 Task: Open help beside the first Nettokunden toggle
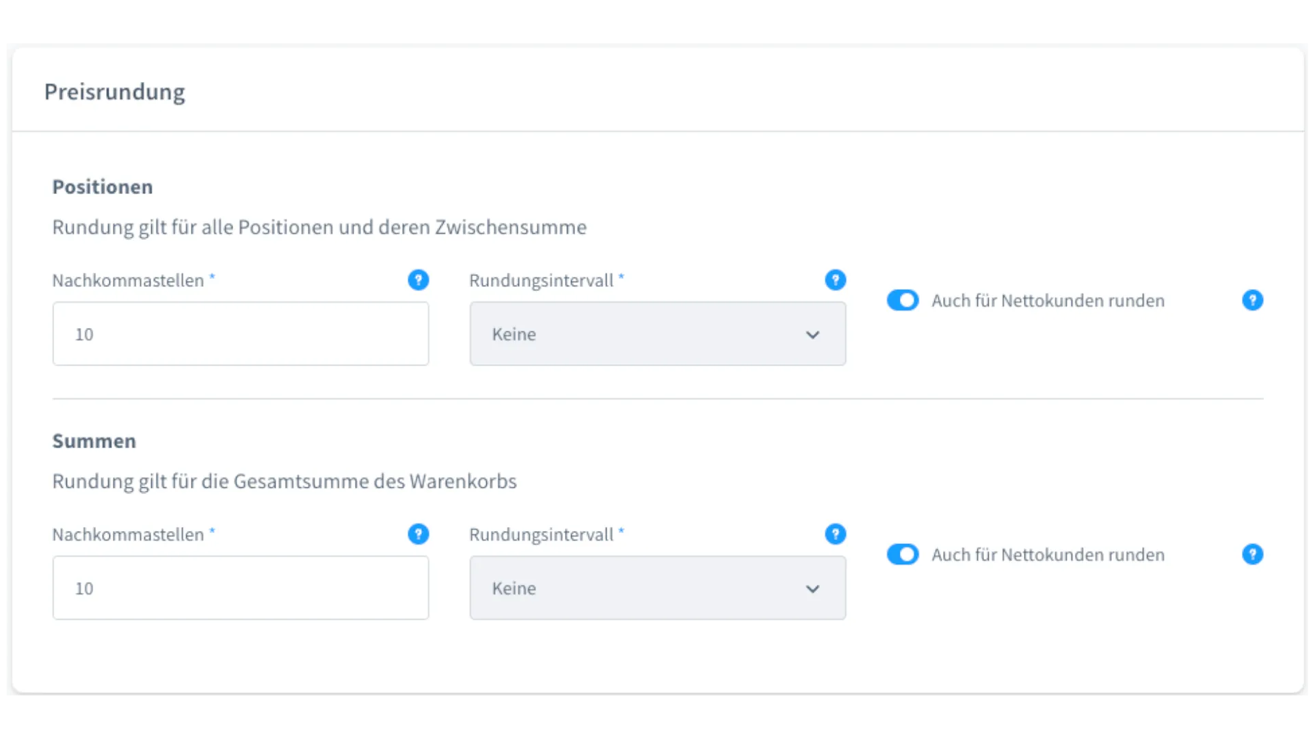tap(1253, 300)
